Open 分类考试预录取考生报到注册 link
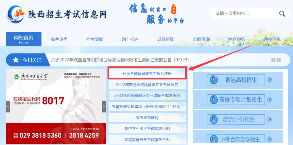293x145 pixels. click(x=147, y=73)
